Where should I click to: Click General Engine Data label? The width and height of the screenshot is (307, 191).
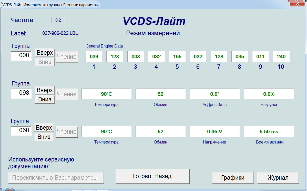click(104, 46)
